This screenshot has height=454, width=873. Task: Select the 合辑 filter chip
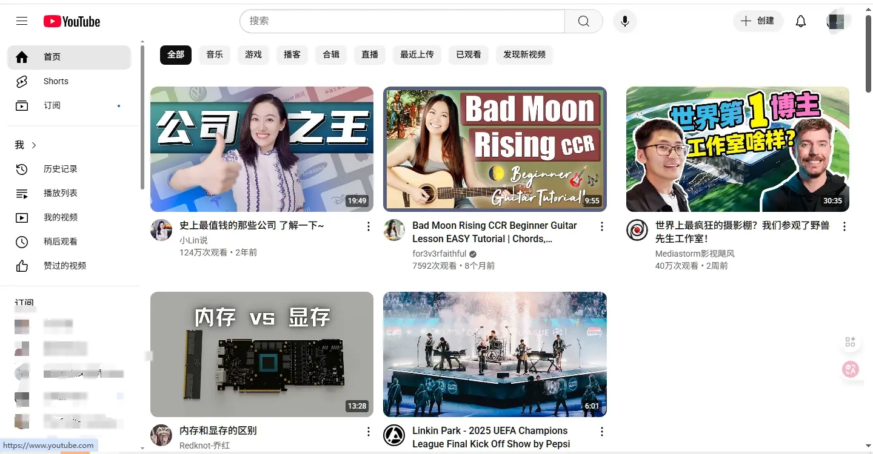point(331,54)
